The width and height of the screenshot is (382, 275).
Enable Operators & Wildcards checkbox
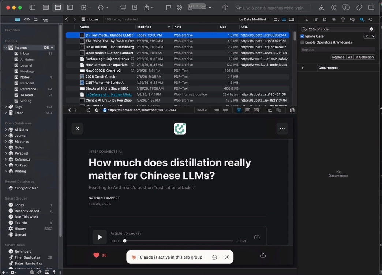coord(302,42)
